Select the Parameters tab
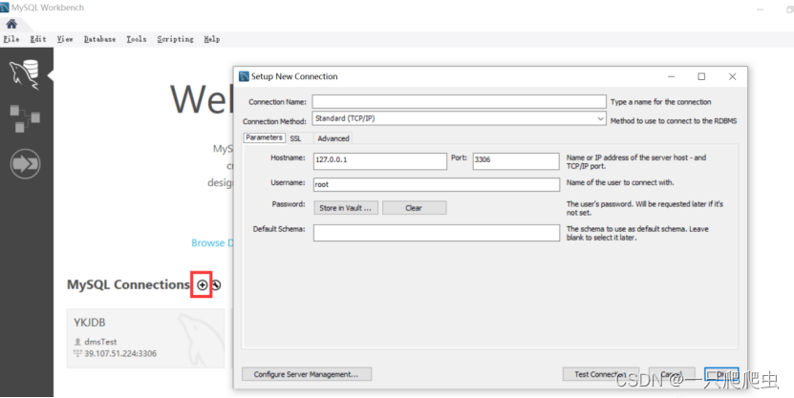Image resolution: width=794 pixels, height=398 pixels. pyautogui.click(x=264, y=137)
